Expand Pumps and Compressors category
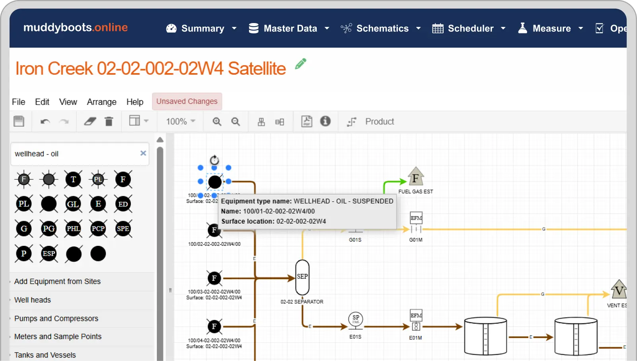This screenshot has width=637, height=361. [56, 319]
